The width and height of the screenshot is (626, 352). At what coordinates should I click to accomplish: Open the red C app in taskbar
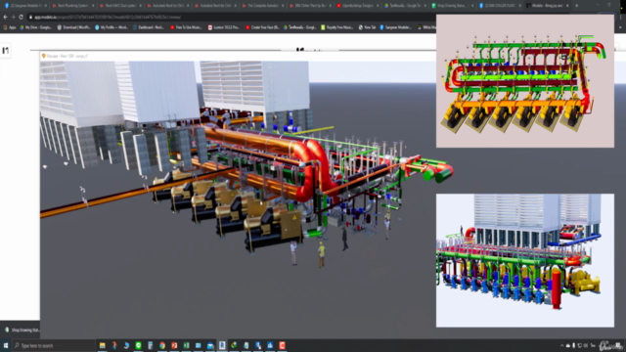(x=282, y=345)
